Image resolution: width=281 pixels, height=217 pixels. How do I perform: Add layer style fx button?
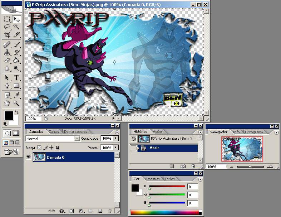coord(61,211)
